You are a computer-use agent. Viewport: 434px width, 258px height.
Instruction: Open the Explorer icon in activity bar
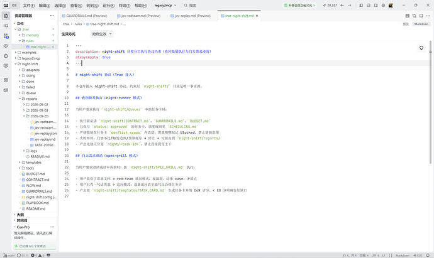[x=6, y=16]
